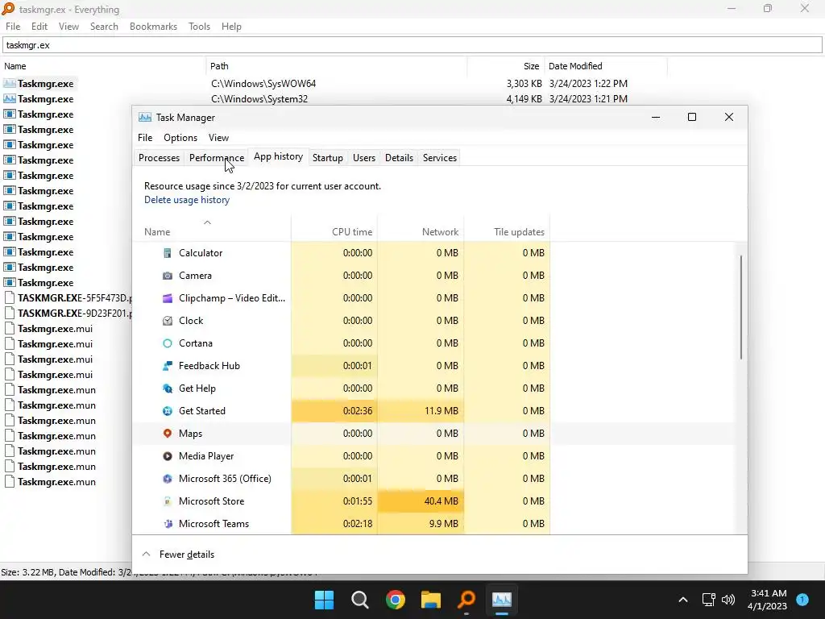
Task: Click the 40.4 MB Network value
Action: 441,501
